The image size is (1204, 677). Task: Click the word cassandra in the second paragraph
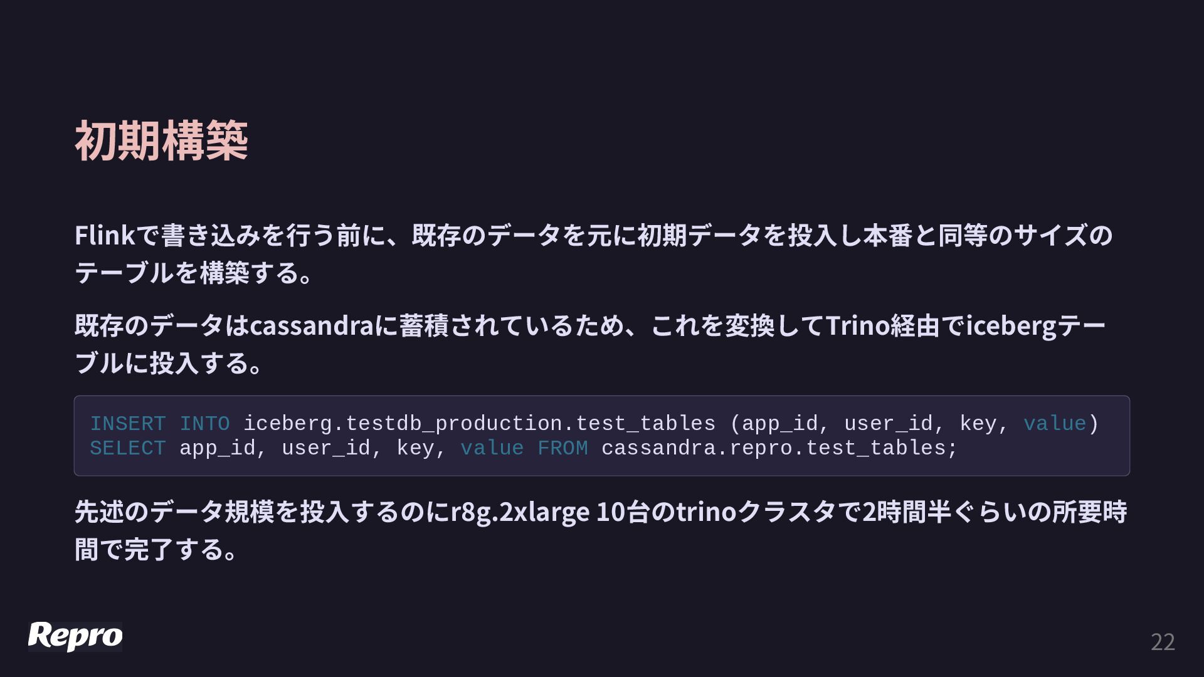(x=312, y=326)
